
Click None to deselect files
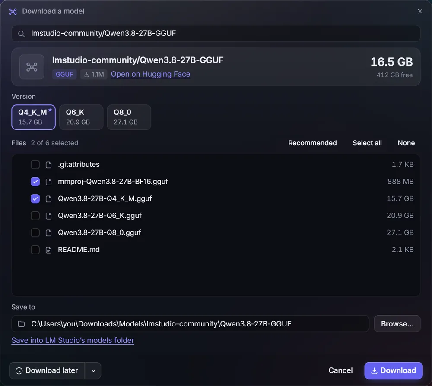[x=406, y=143]
